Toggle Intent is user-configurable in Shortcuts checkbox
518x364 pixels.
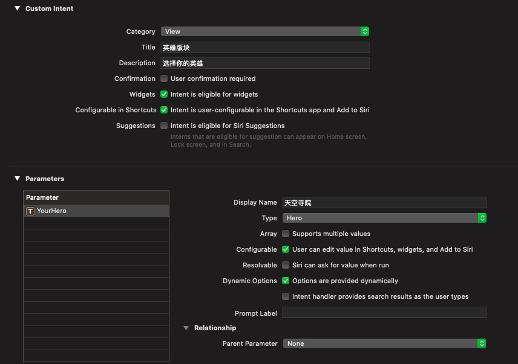164,110
